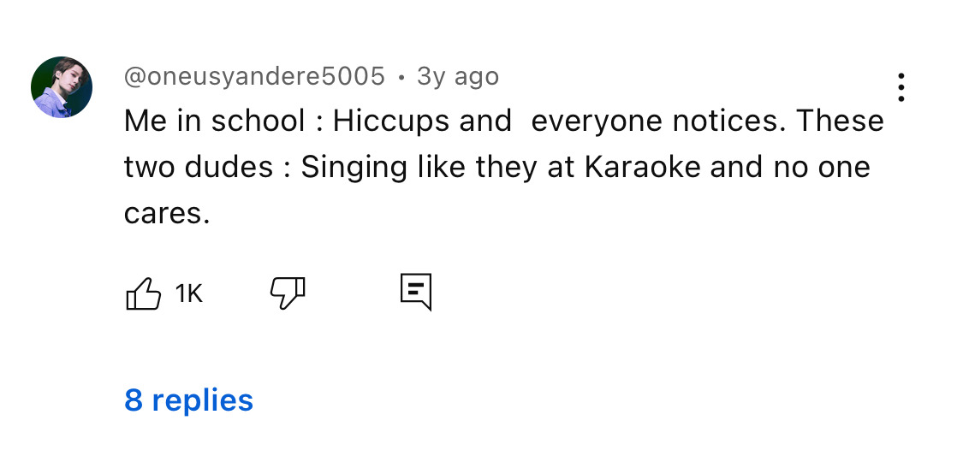Screen dimensions: 963x462
Task: Open the commenter's profile picture
Action: [x=62, y=87]
